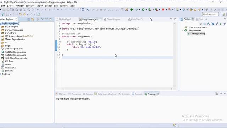
Task: Minimize the Project Explorer view
Action: [x=46, y=19]
